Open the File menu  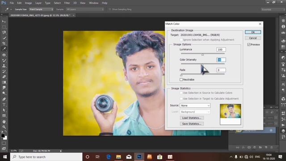(12, 3)
